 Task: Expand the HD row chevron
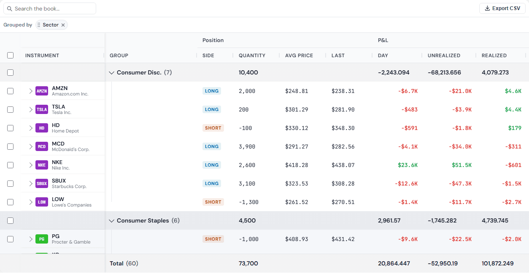click(31, 128)
